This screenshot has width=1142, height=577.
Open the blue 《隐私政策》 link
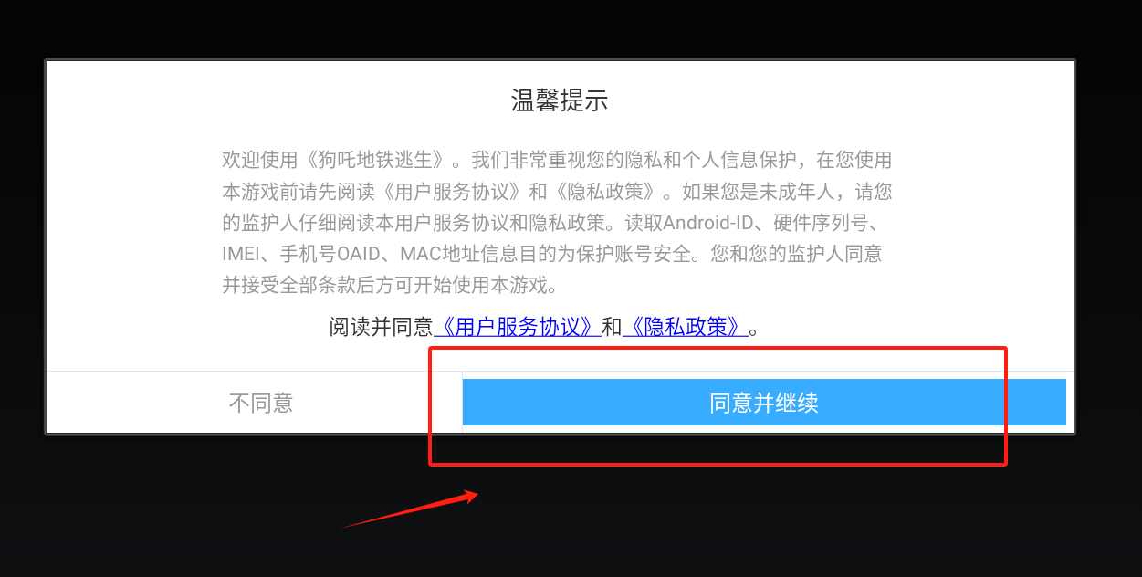point(685,327)
